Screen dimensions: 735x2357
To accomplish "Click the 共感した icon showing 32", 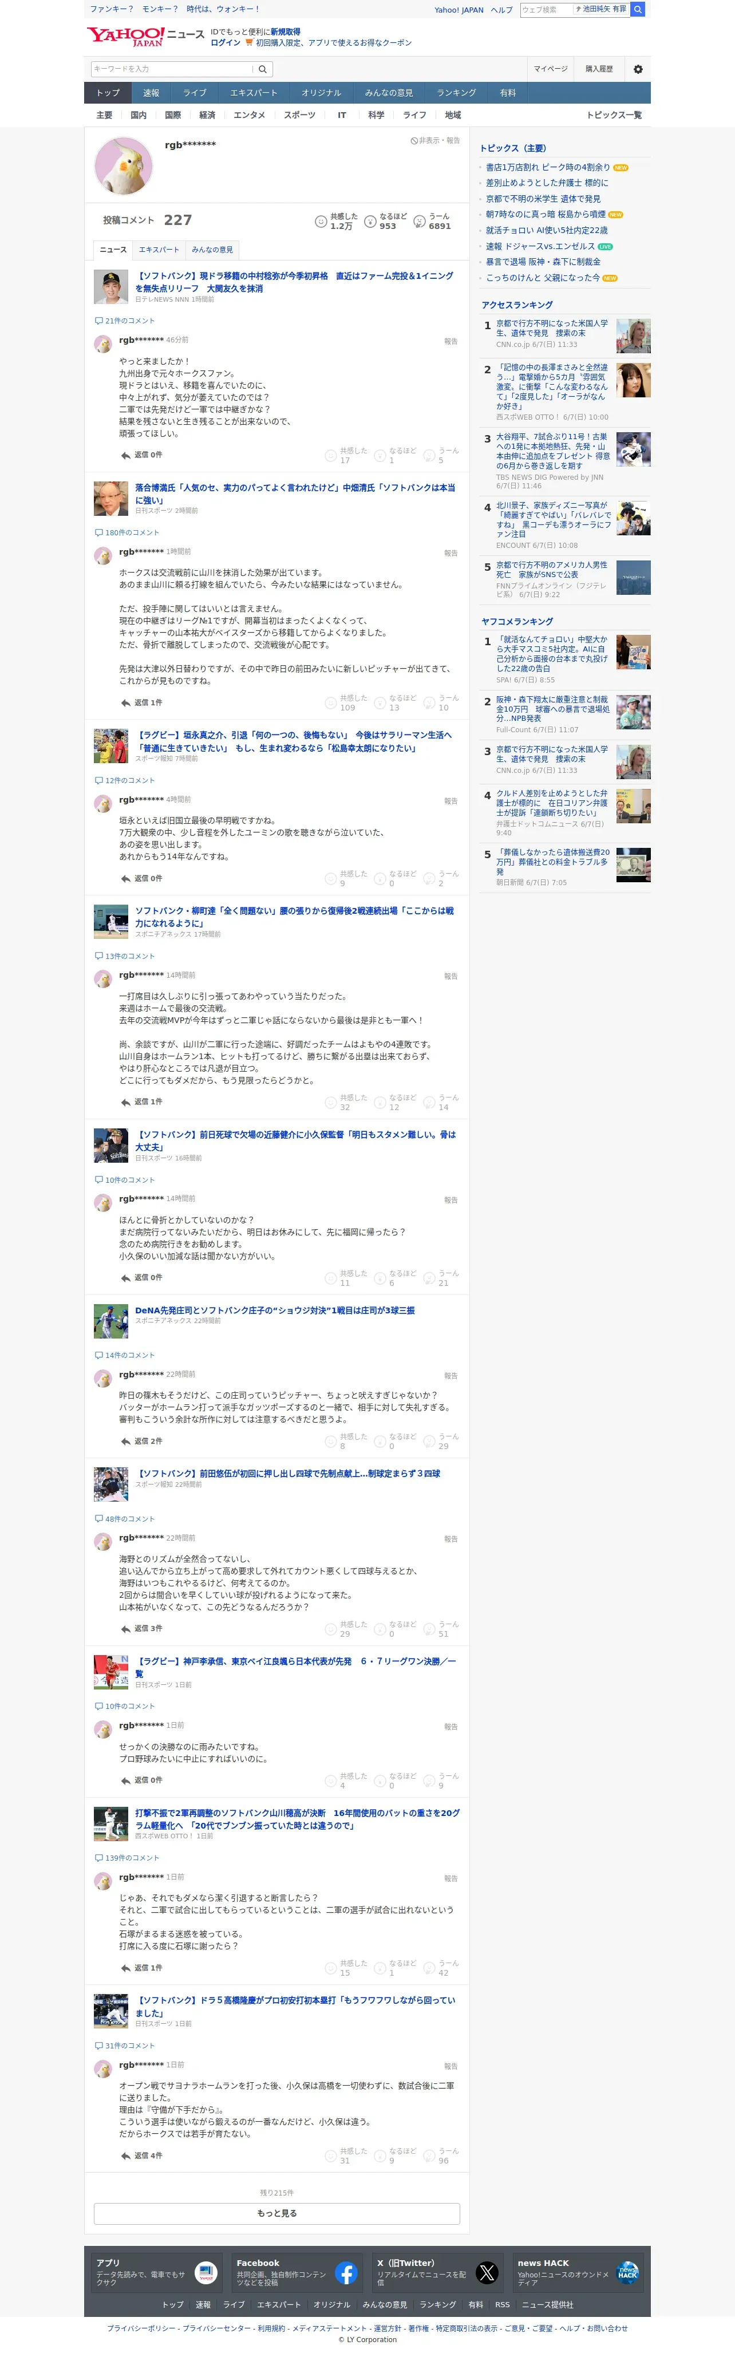I will click(x=331, y=1103).
